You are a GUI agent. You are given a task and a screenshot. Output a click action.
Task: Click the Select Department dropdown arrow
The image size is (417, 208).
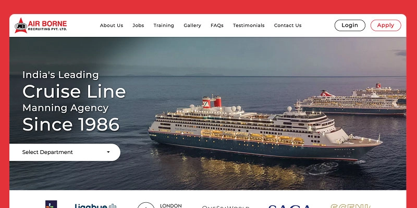108,152
